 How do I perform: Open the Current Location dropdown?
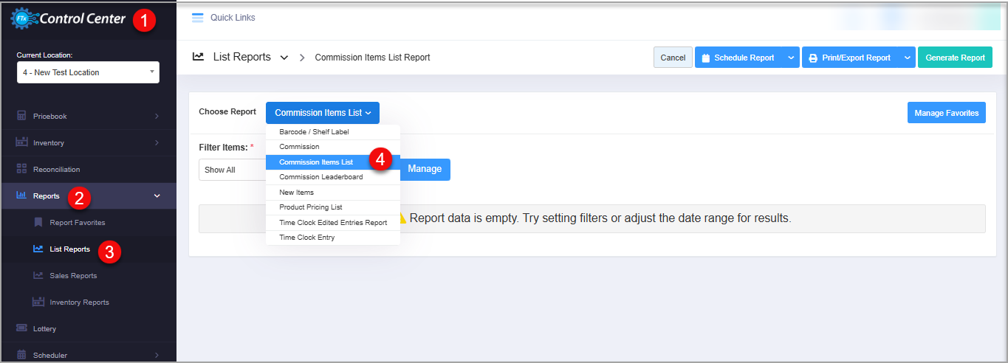(x=88, y=72)
